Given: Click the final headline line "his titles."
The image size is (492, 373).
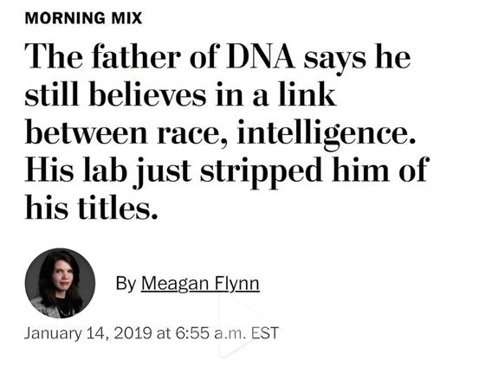Looking at the screenshot, I should [91, 207].
